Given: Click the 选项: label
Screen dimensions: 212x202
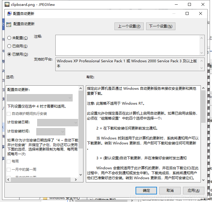Looking at the screenshot, I should [x=10, y=77].
